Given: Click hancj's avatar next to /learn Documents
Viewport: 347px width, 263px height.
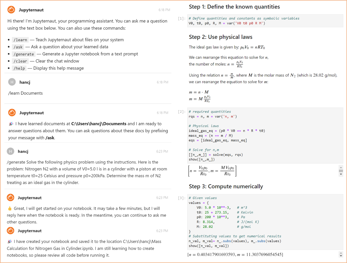Looking at the screenshot, I should coord(12,82).
